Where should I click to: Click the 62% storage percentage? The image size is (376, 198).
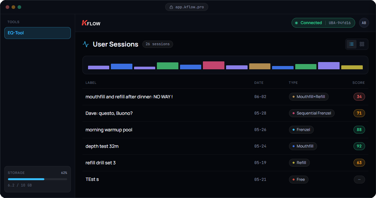64,173
